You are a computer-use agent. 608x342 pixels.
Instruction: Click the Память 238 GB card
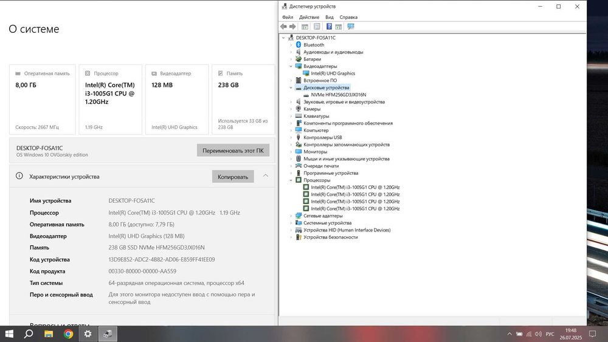[243, 100]
